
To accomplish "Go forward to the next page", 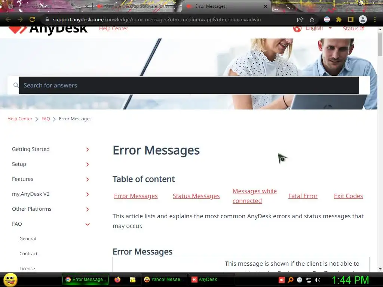I will point(20,19).
